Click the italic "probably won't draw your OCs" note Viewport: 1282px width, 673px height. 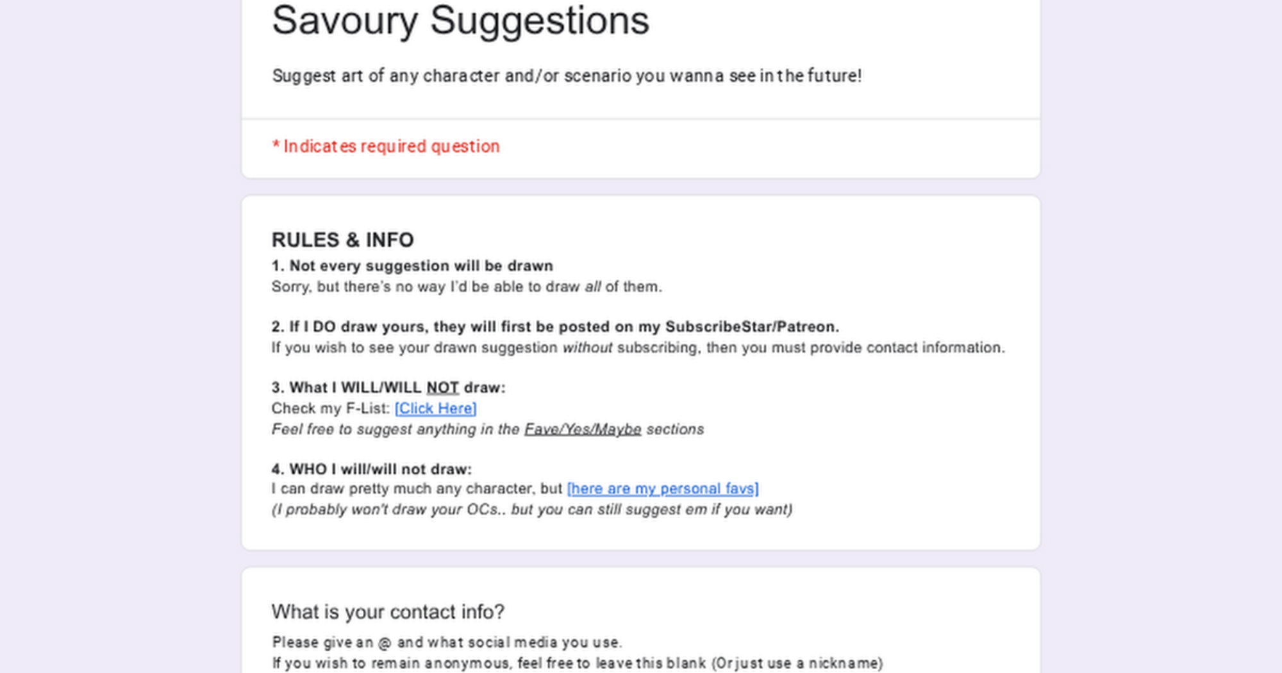click(x=532, y=510)
